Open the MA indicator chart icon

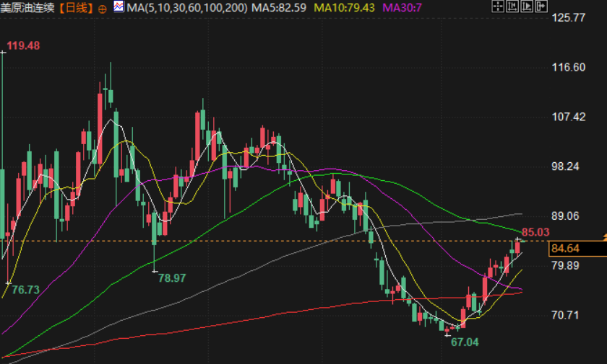coord(119,6)
